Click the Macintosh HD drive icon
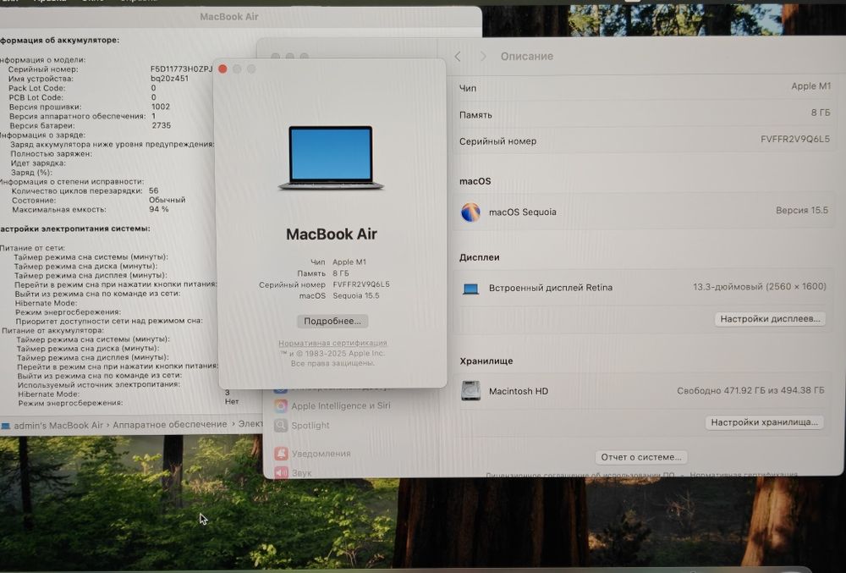This screenshot has width=846, height=573. (470, 391)
